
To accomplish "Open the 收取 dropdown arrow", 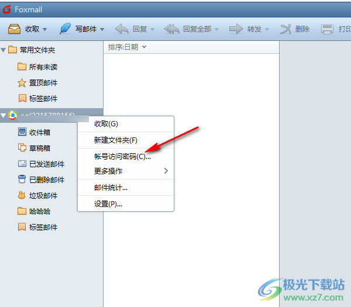I will pyautogui.click(x=45, y=29).
